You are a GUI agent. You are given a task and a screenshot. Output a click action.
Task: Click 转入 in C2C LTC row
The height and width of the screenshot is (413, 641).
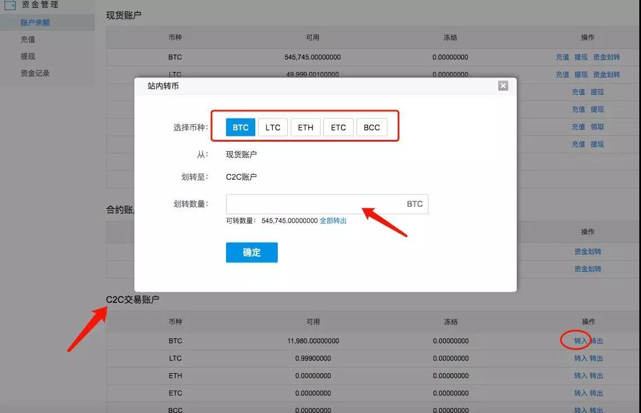pyautogui.click(x=580, y=358)
